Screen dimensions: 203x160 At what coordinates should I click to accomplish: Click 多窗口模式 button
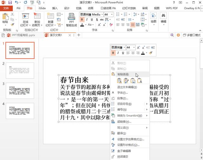pyautogui.click(x=192, y=35)
